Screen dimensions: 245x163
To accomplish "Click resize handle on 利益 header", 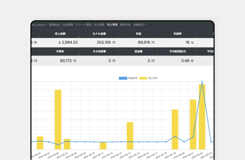I will 157,37.
